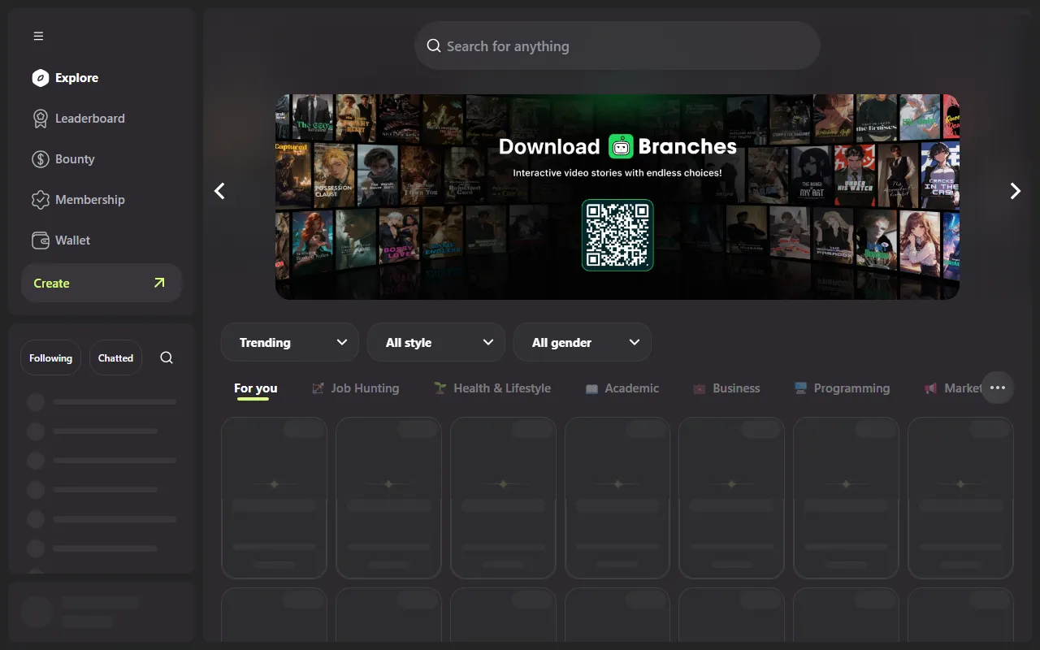1040x650 pixels.
Task: Toggle the Following filter
Action: pos(50,357)
